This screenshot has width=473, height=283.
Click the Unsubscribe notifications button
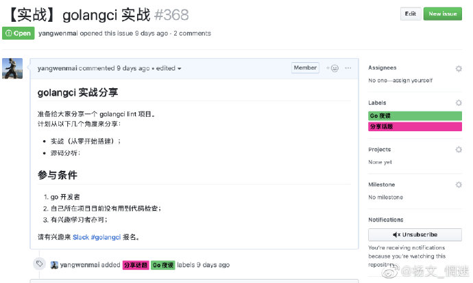click(x=415, y=234)
